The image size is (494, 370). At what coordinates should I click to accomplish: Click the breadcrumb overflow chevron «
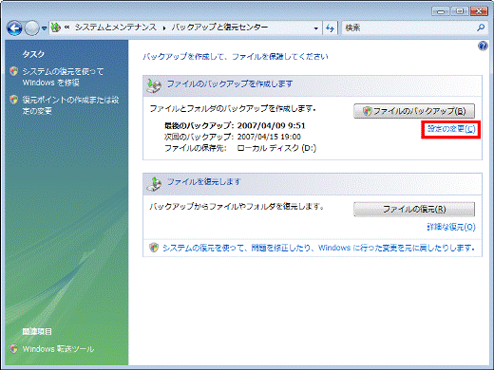[x=66, y=28]
